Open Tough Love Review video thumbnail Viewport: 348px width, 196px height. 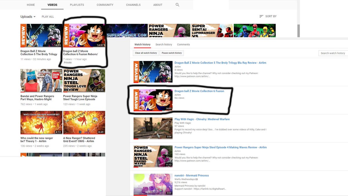click(84, 81)
